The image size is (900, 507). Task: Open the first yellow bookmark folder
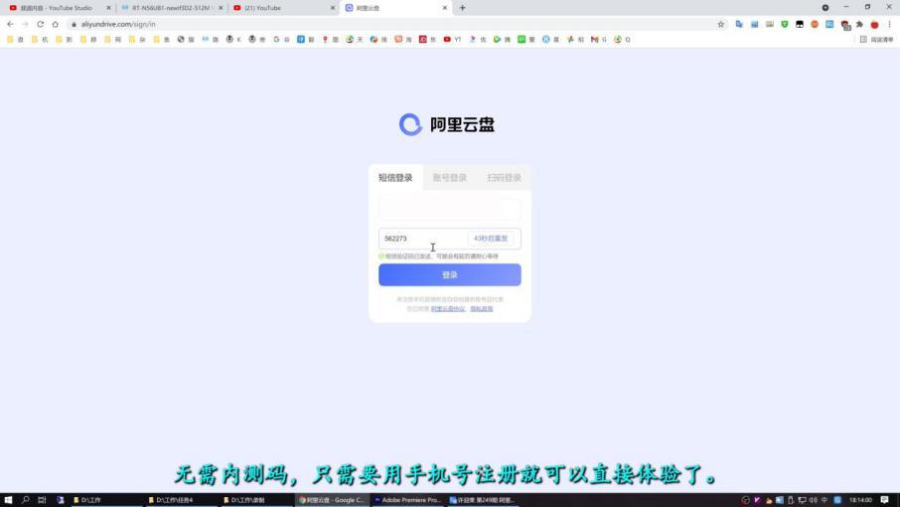coord(15,40)
